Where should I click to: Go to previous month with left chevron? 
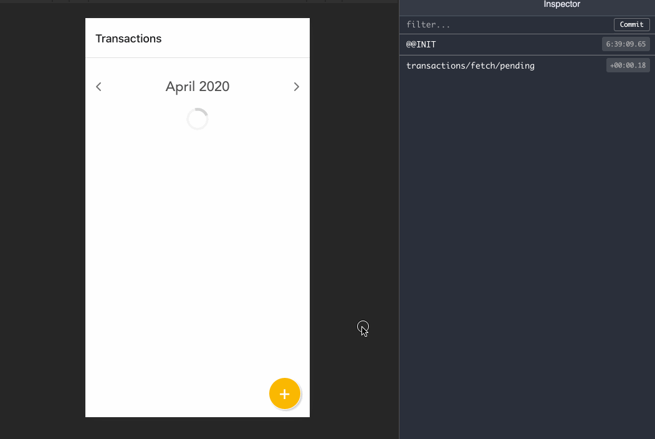[x=98, y=87]
